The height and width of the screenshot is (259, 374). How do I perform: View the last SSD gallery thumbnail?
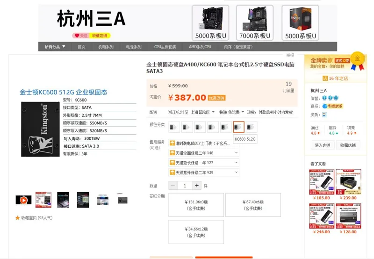(122, 200)
